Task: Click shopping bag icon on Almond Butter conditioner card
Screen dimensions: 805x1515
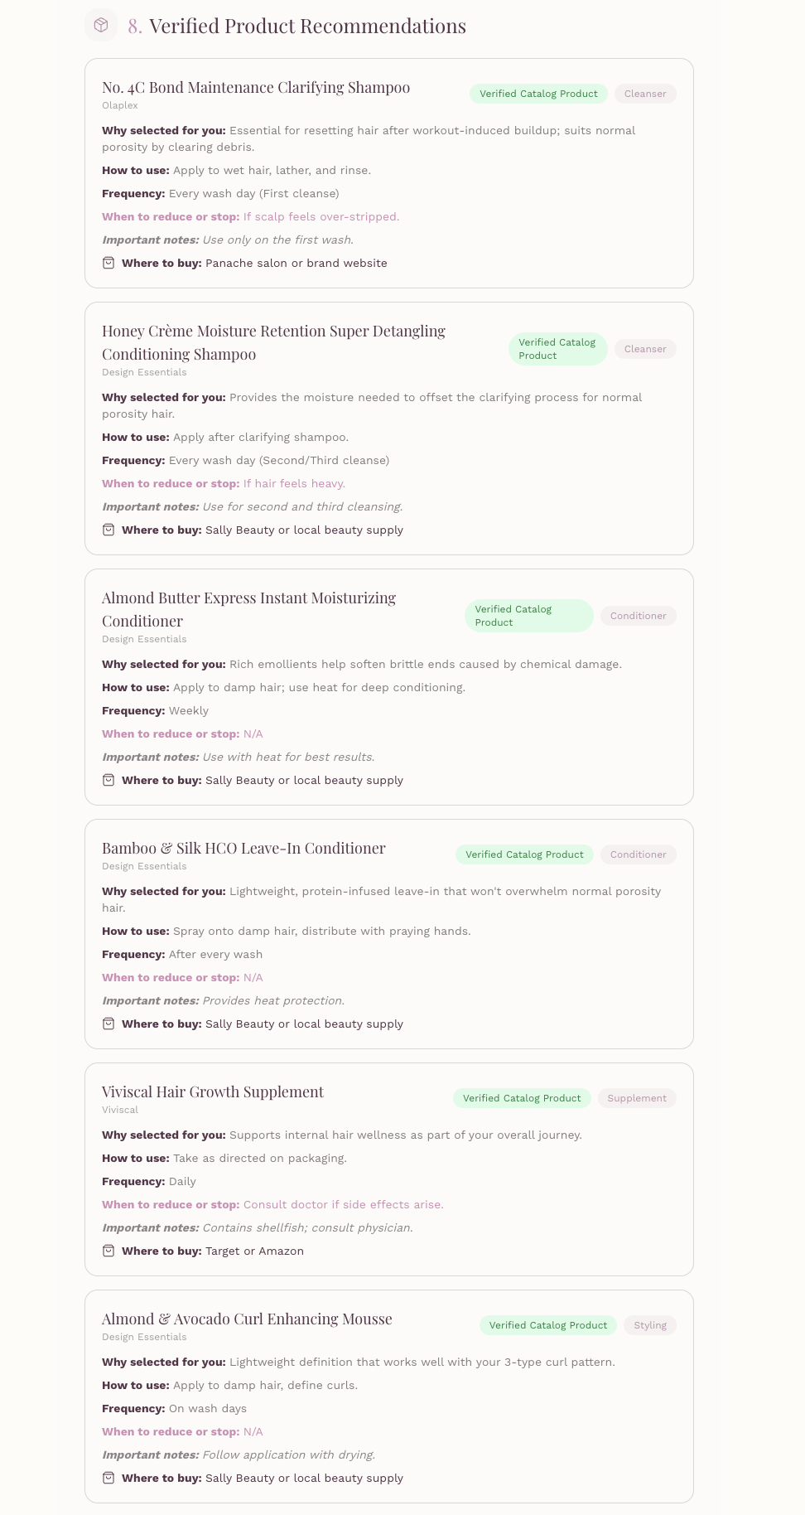Action: tap(108, 780)
